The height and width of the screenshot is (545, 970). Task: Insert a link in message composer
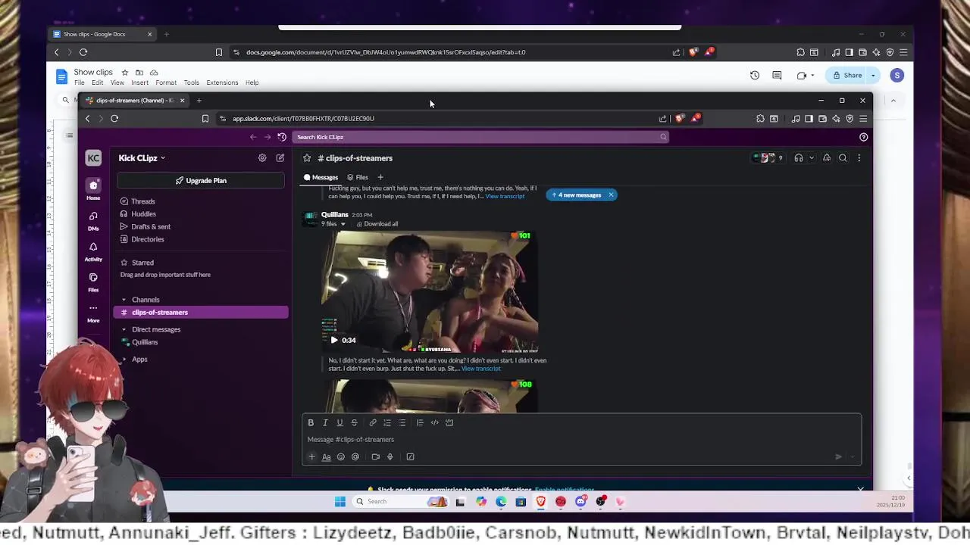point(373,422)
